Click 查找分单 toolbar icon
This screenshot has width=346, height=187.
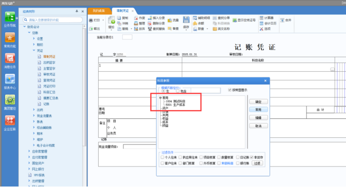click(x=215, y=18)
